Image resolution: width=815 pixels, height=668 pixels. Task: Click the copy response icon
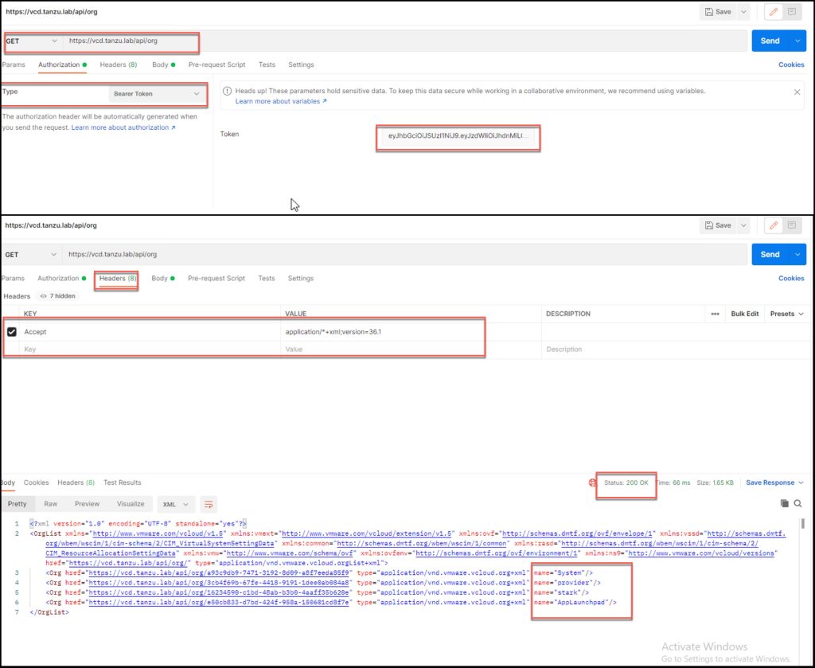click(x=784, y=503)
